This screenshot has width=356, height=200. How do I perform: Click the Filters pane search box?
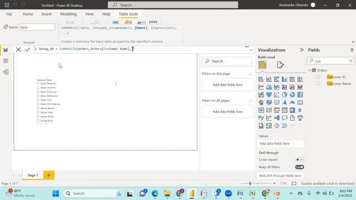coord(228,61)
